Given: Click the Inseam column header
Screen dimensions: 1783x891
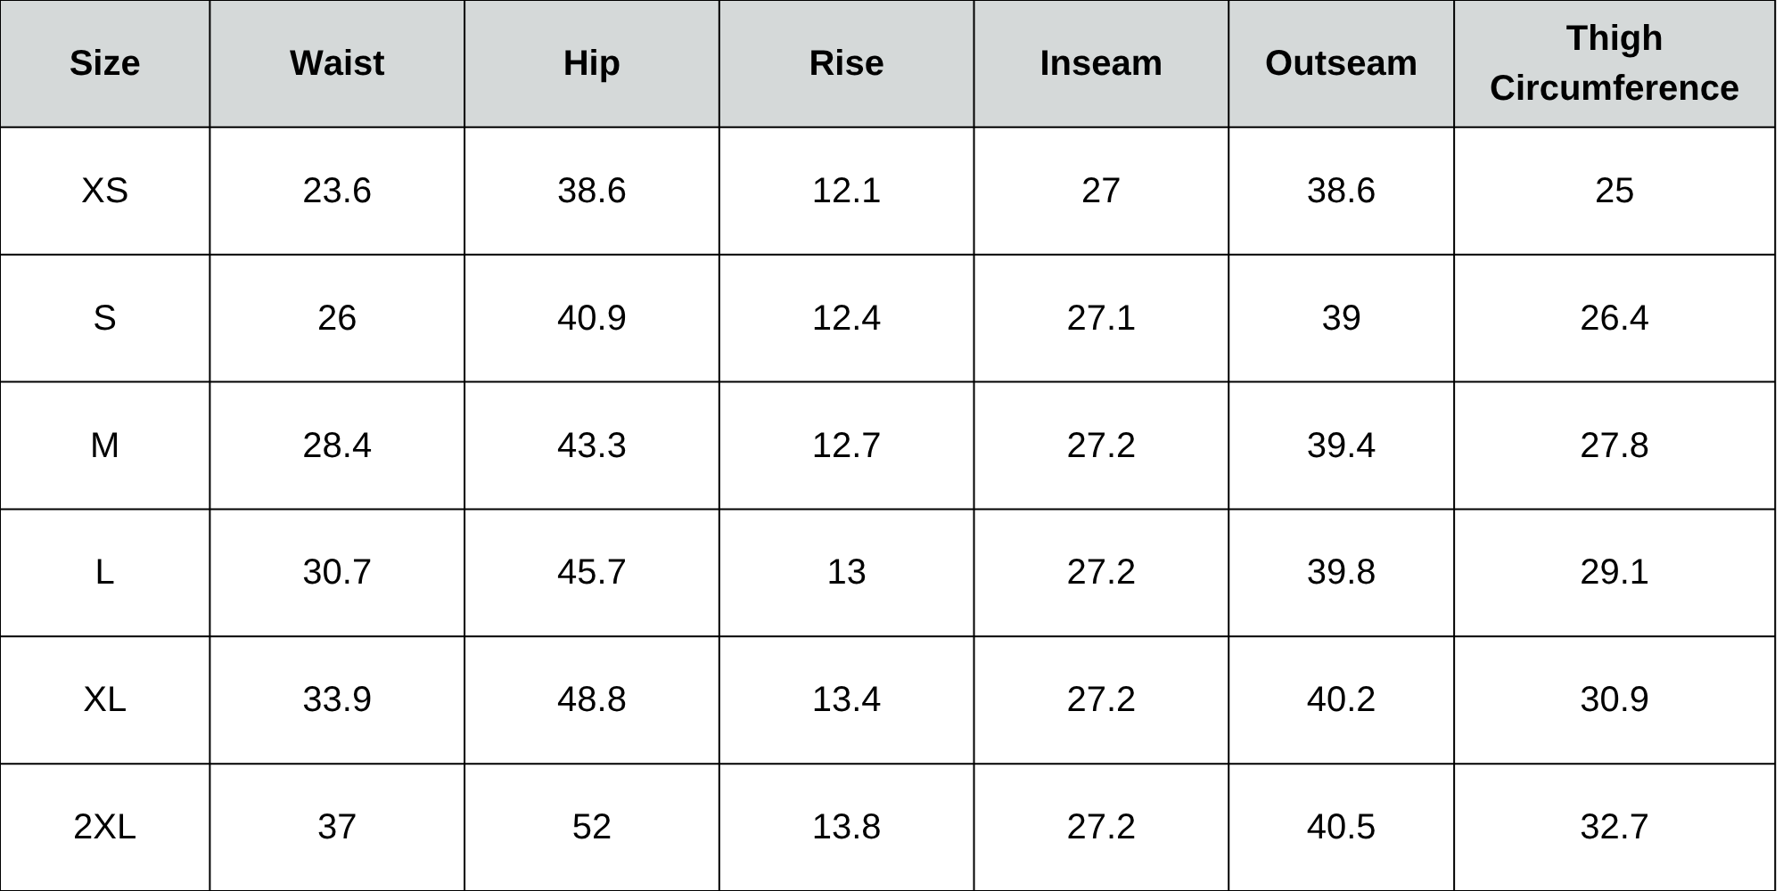Looking at the screenshot, I should click(1101, 63).
